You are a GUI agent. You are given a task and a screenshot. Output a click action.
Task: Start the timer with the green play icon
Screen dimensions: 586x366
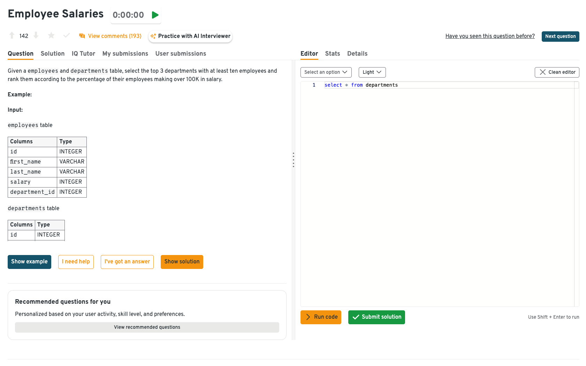click(x=155, y=15)
